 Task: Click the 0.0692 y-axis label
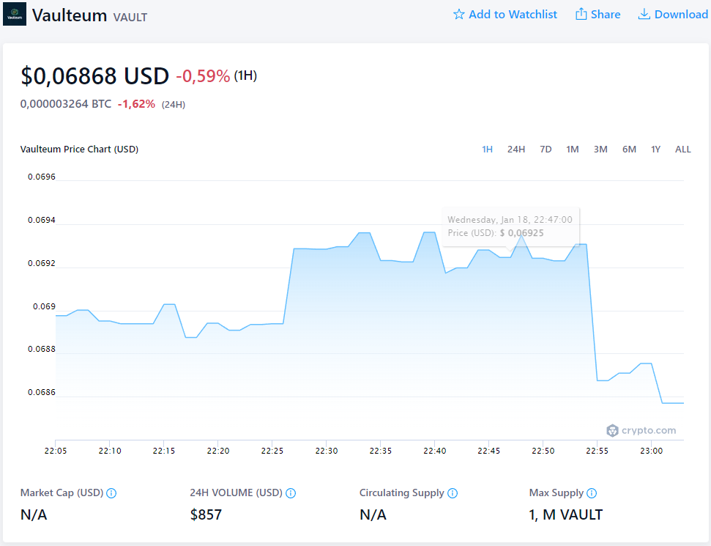pos(42,263)
